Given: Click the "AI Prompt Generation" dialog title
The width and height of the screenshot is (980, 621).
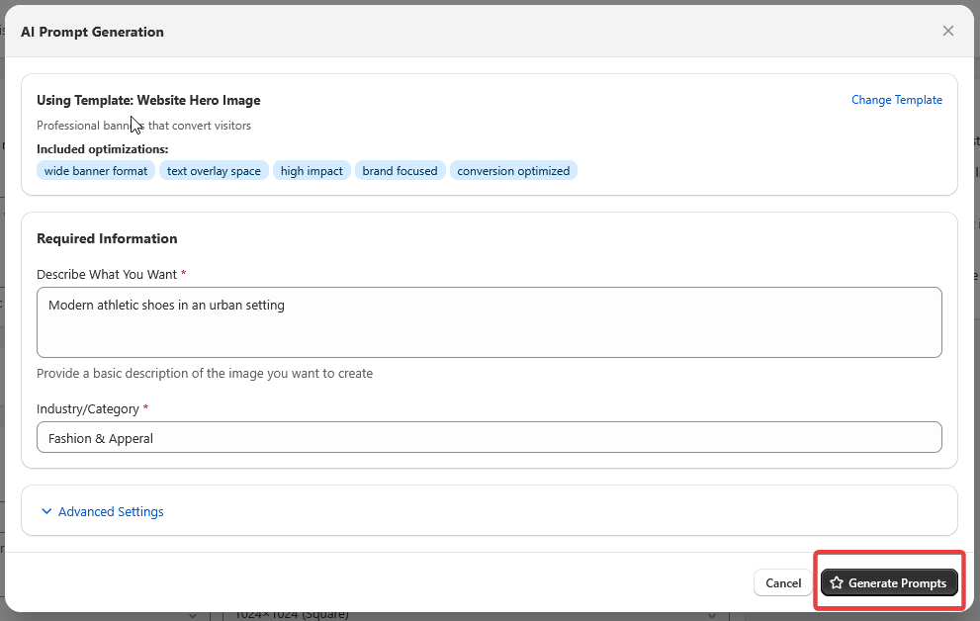Looking at the screenshot, I should pos(92,32).
